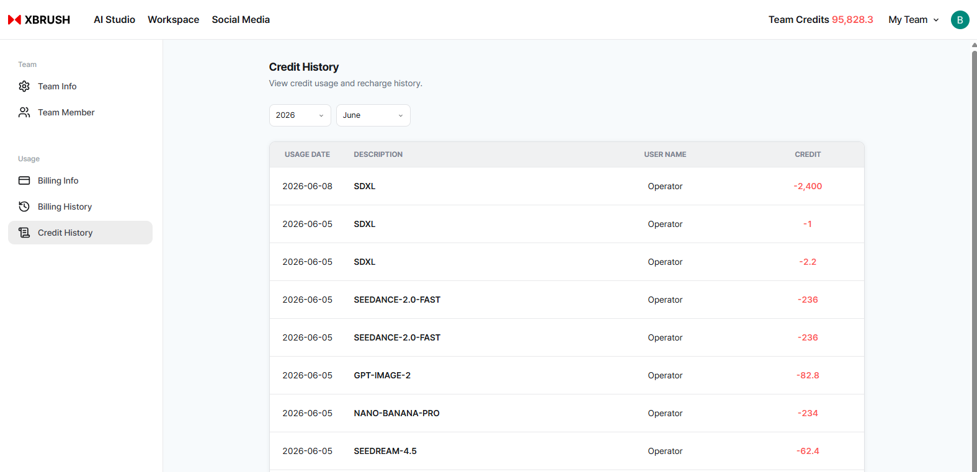Click the -1 credit value
The image size is (977, 472).
808,224
